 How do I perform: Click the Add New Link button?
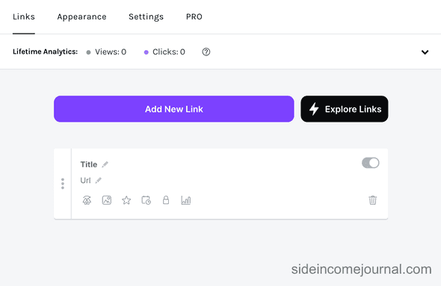[x=174, y=109]
